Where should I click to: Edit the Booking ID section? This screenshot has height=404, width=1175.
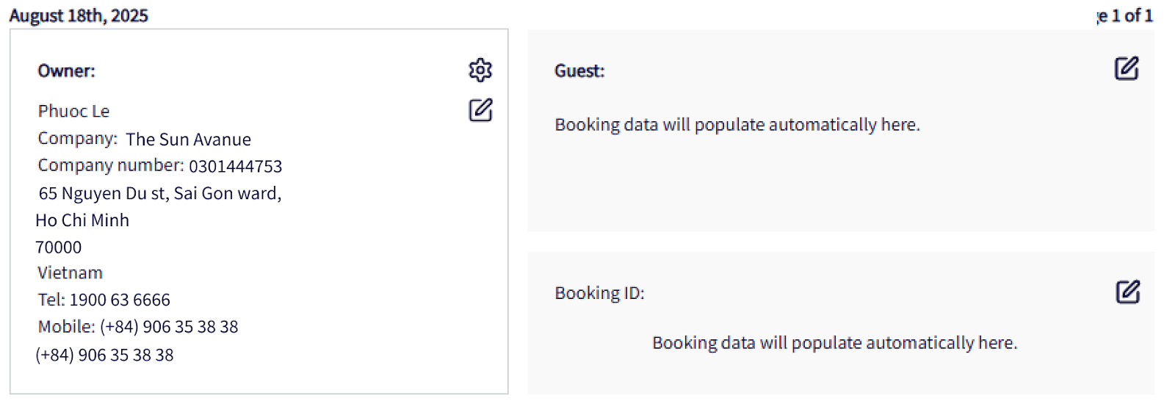(x=1127, y=292)
